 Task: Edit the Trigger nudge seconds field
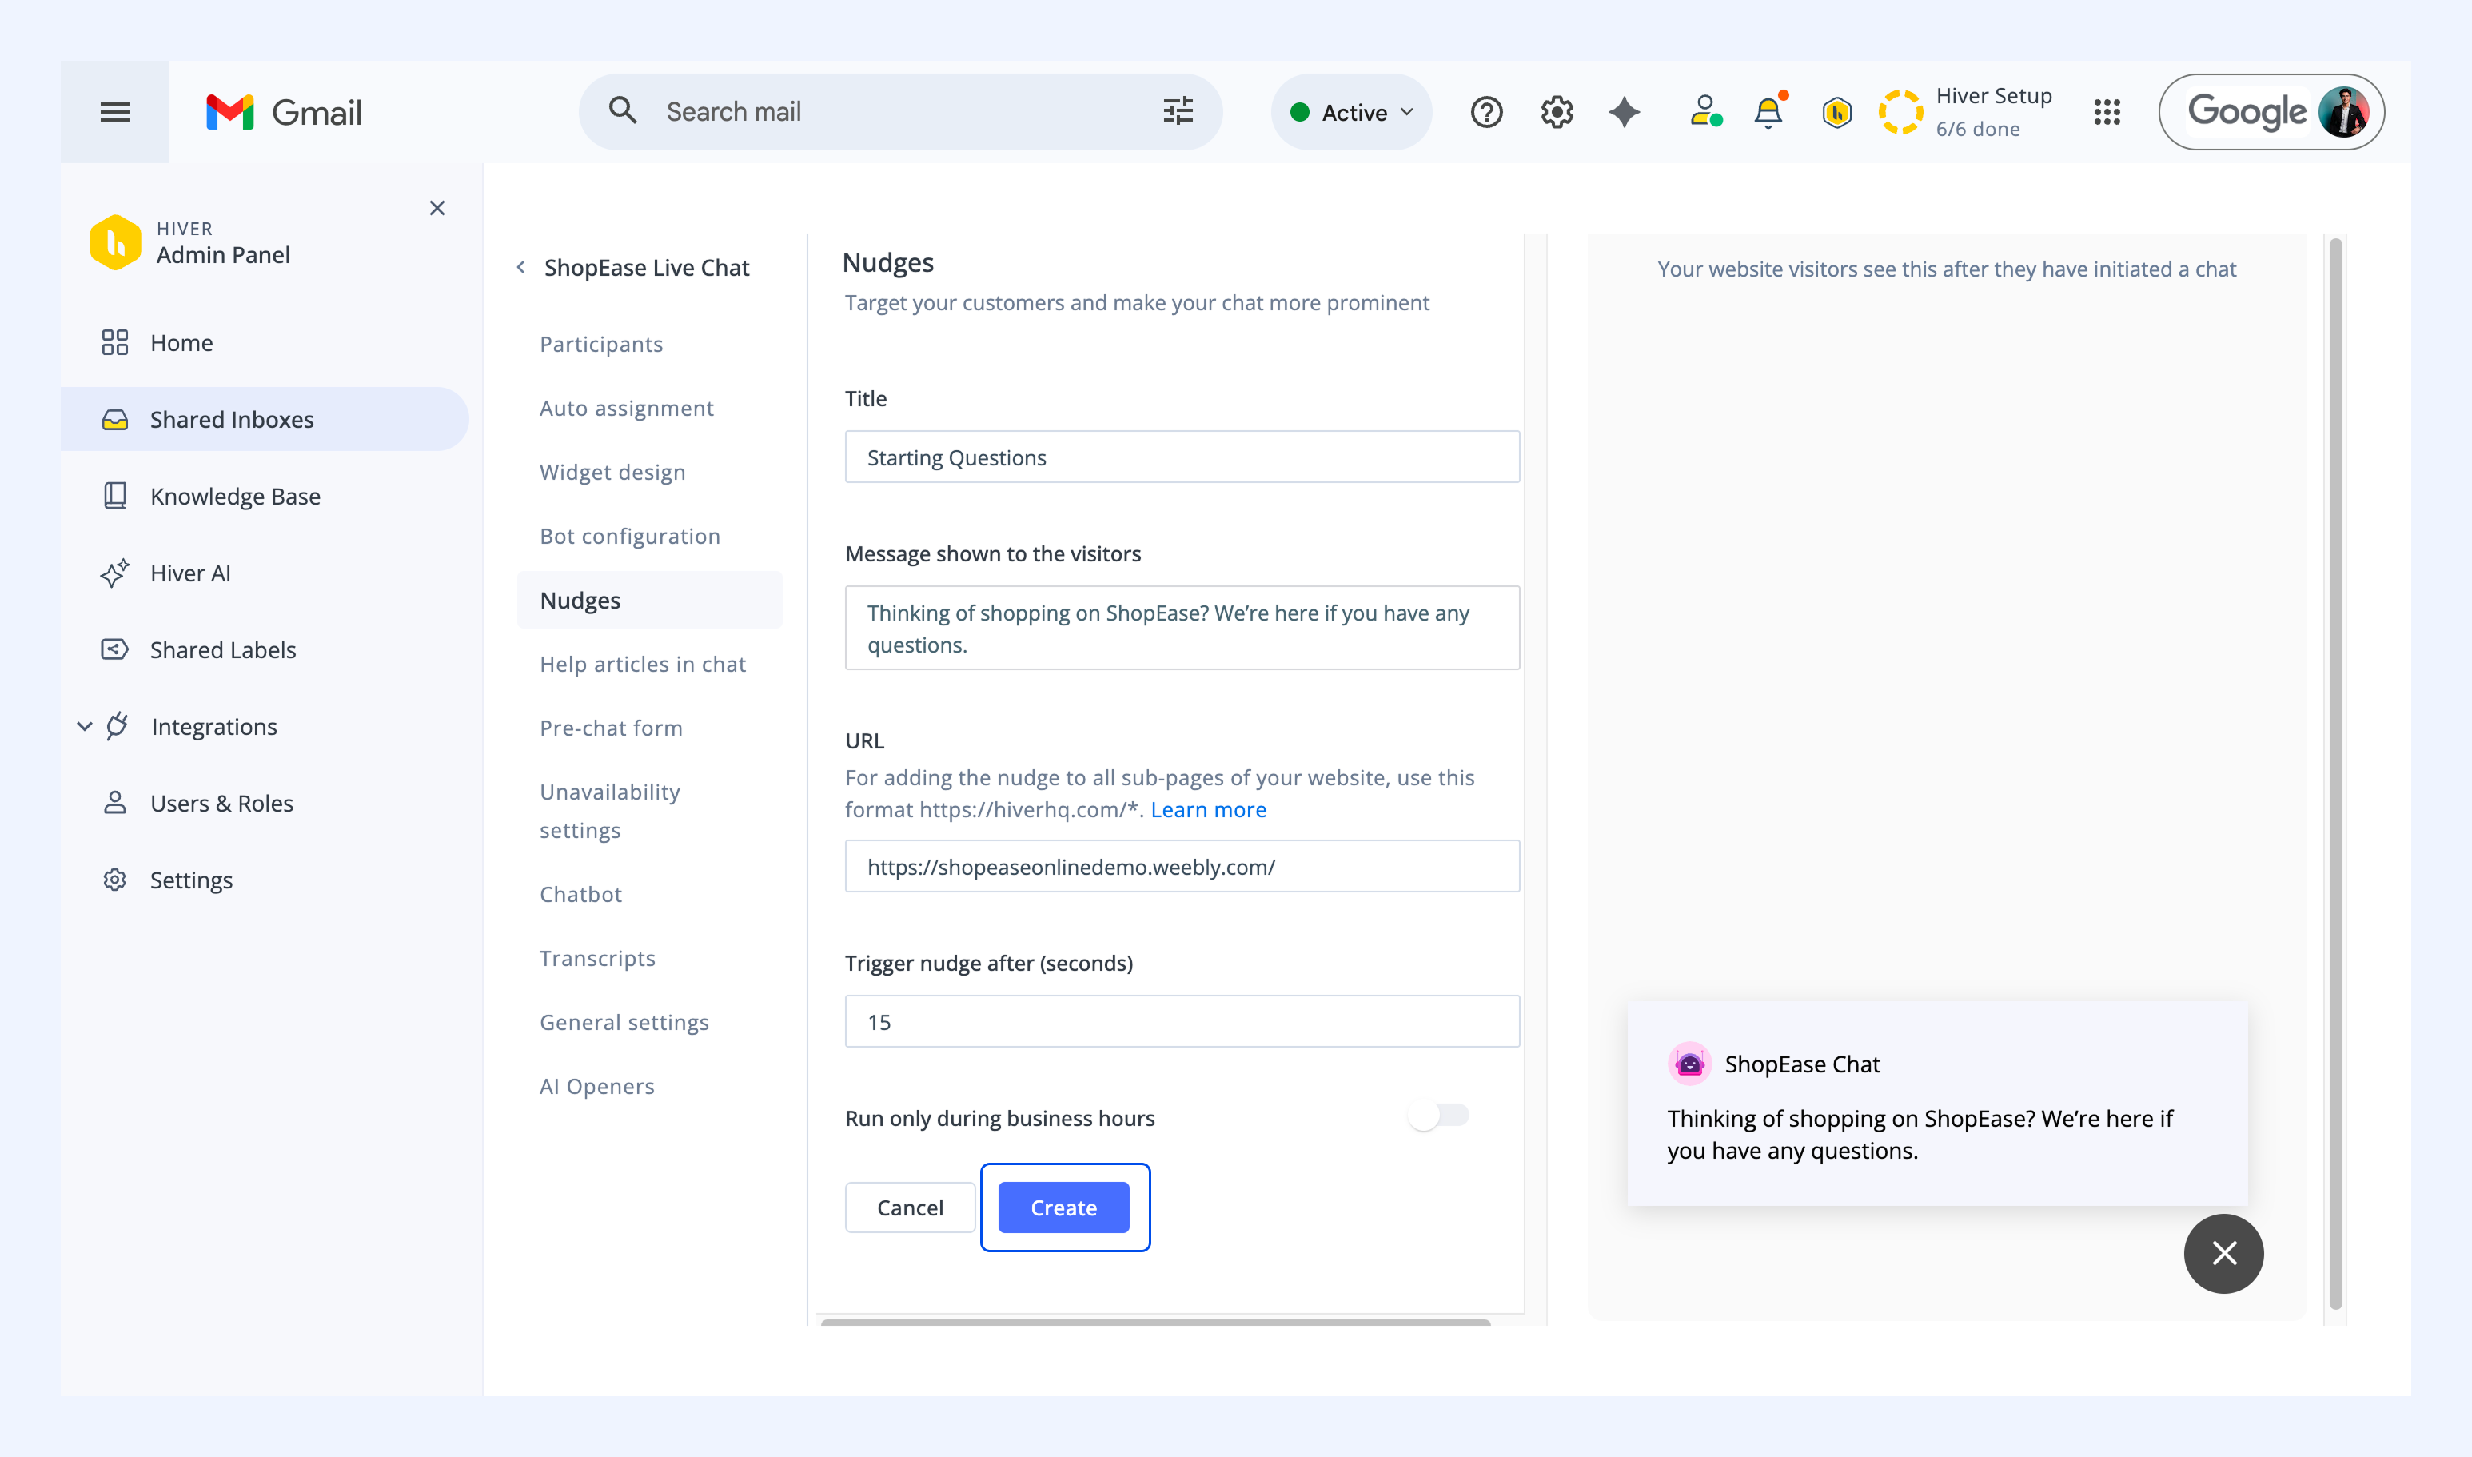[x=1182, y=1021]
